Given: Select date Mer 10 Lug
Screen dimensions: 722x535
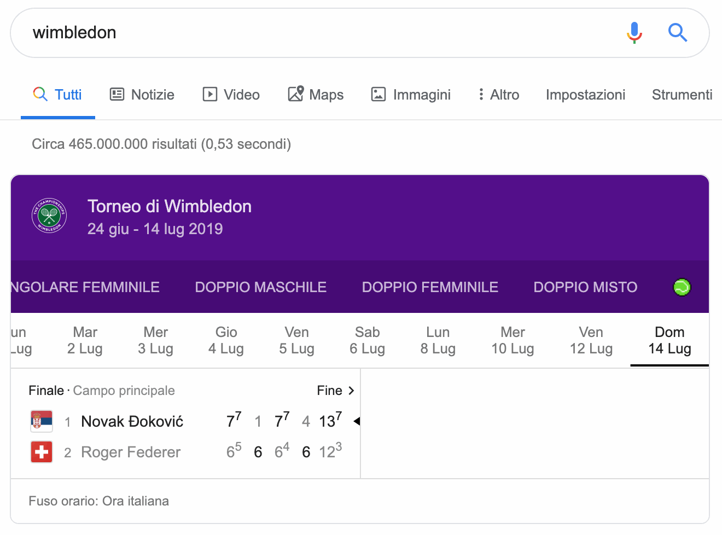Looking at the screenshot, I should tap(513, 340).
